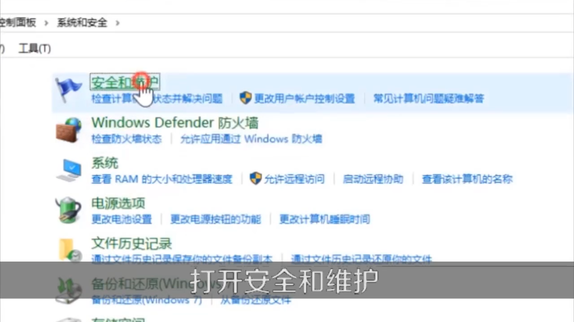Expand the chevron after 系统和安全 breadcrumb
The height and width of the screenshot is (322, 574).
[117, 23]
